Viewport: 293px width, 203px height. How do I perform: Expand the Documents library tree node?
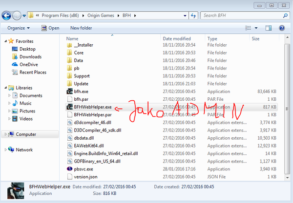9,96
